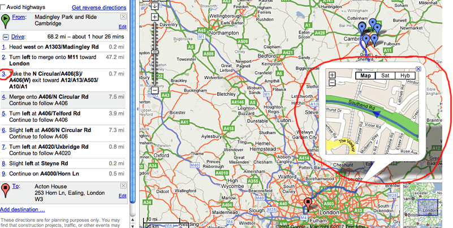Screen dimensions: 453x228
Task: Zoom in the info window mini map
Action: (332, 75)
